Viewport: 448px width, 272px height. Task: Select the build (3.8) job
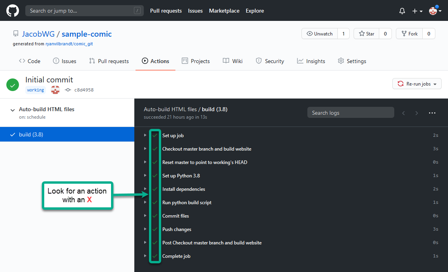click(67, 134)
